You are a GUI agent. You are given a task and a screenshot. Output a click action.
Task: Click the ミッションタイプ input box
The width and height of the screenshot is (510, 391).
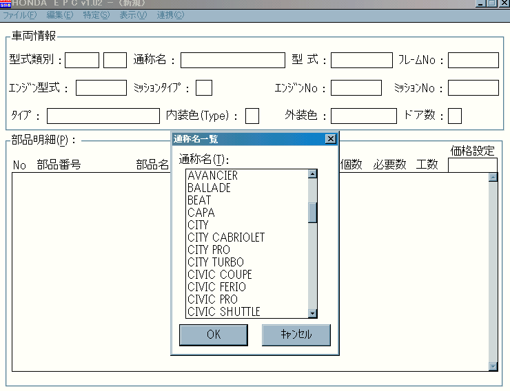pos(204,87)
